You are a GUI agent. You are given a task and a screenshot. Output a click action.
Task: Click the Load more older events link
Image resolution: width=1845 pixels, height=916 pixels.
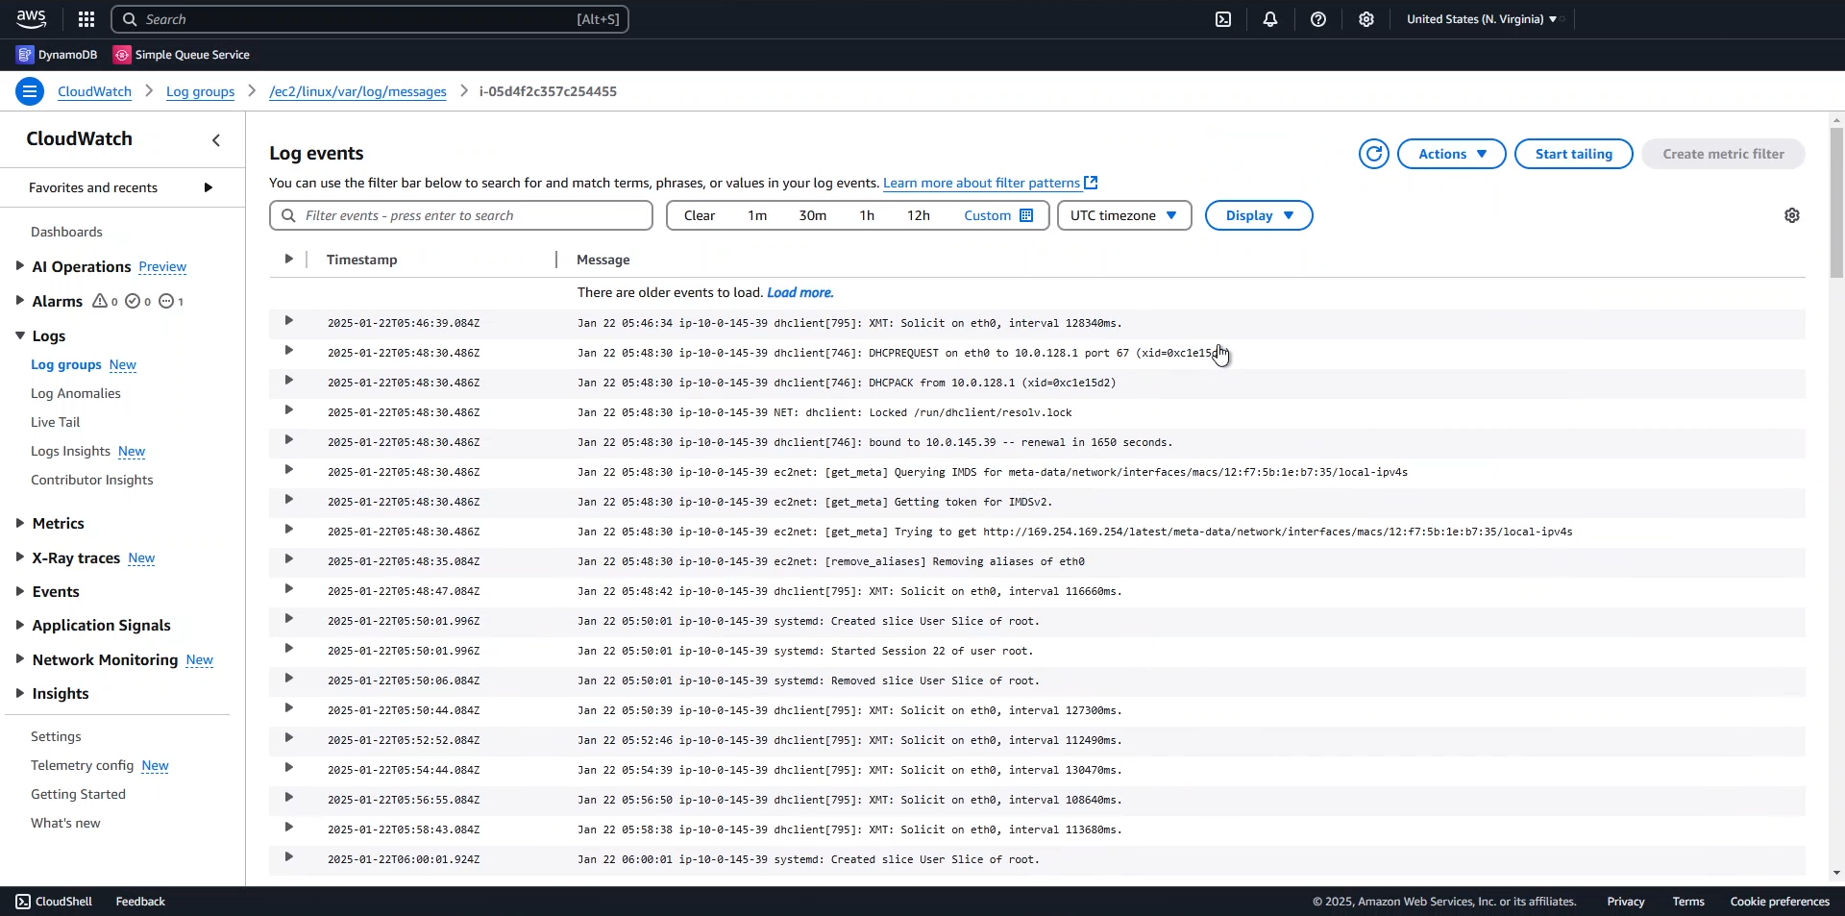pyautogui.click(x=799, y=293)
